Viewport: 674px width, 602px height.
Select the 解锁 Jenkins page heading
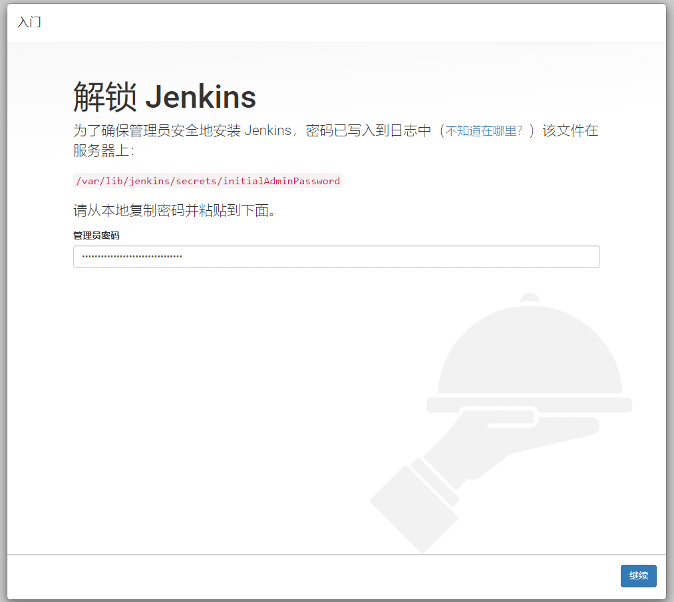coord(164,96)
